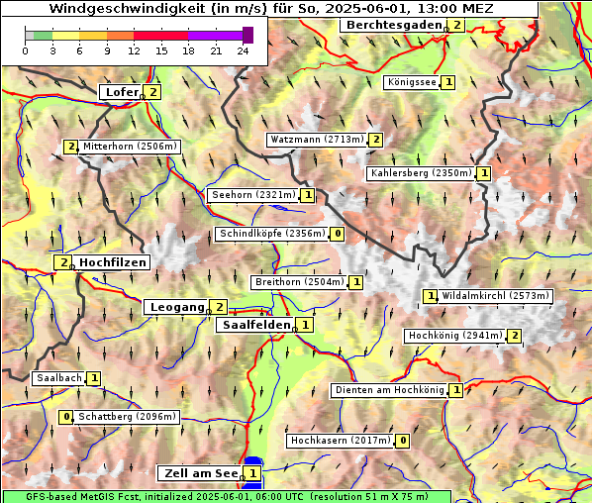The image size is (592, 503).
Task: Click the green 0-3 m/s legend segment
Action: pyautogui.click(x=43, y=36)
